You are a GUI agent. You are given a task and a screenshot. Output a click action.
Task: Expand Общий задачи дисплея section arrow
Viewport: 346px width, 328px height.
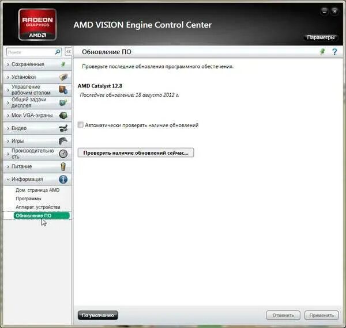point(8,103)
